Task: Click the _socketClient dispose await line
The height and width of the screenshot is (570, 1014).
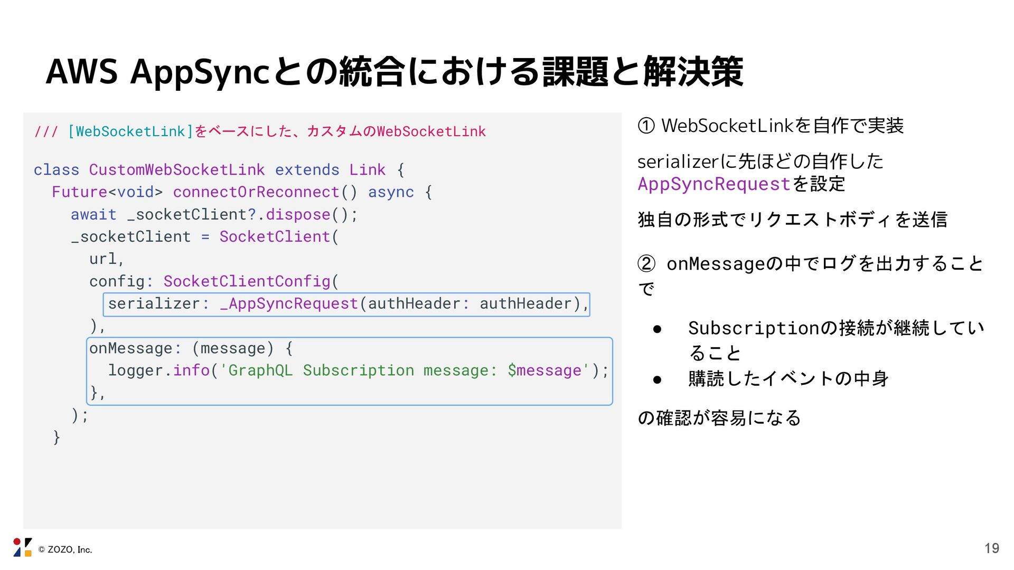Action: pos(214,215)
